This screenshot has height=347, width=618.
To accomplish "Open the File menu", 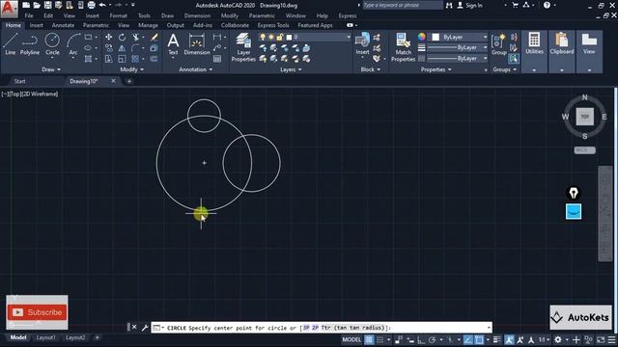I will pyautogui.click(x=29, y=15).
